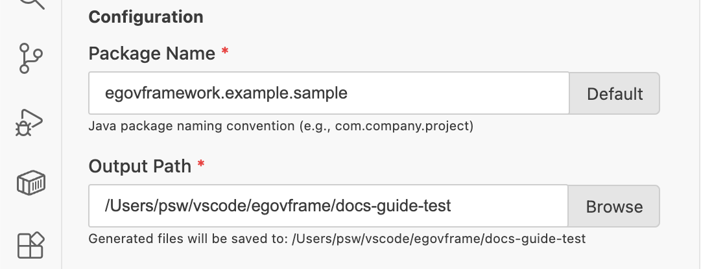Click the red asterisk beside Package Name

(x=225, y=53)
